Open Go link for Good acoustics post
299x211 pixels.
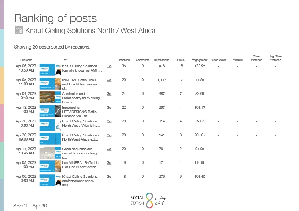tap(109, 149)
